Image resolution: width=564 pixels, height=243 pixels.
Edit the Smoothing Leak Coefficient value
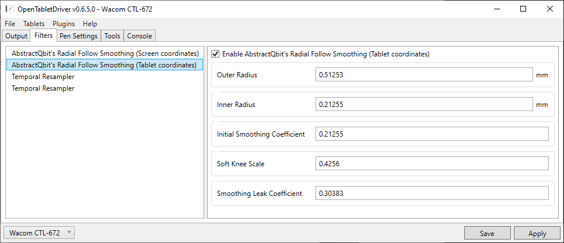pos(432,194)
